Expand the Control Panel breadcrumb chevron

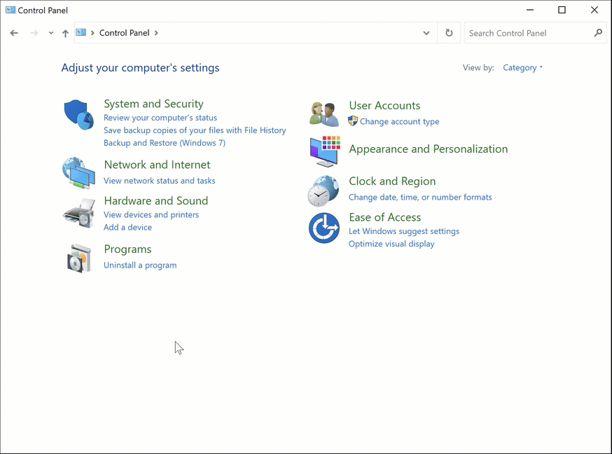pos(156,33)
